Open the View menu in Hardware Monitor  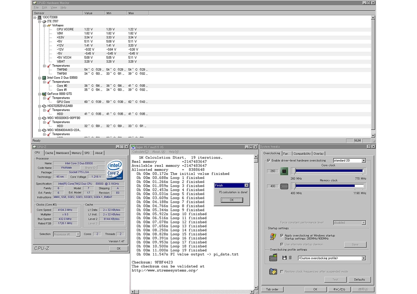pyautogui.click(x=54, y=8)
